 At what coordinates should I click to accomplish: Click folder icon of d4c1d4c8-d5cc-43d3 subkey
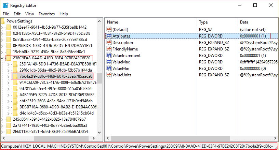pyautogui.click(x=15, y=113)
